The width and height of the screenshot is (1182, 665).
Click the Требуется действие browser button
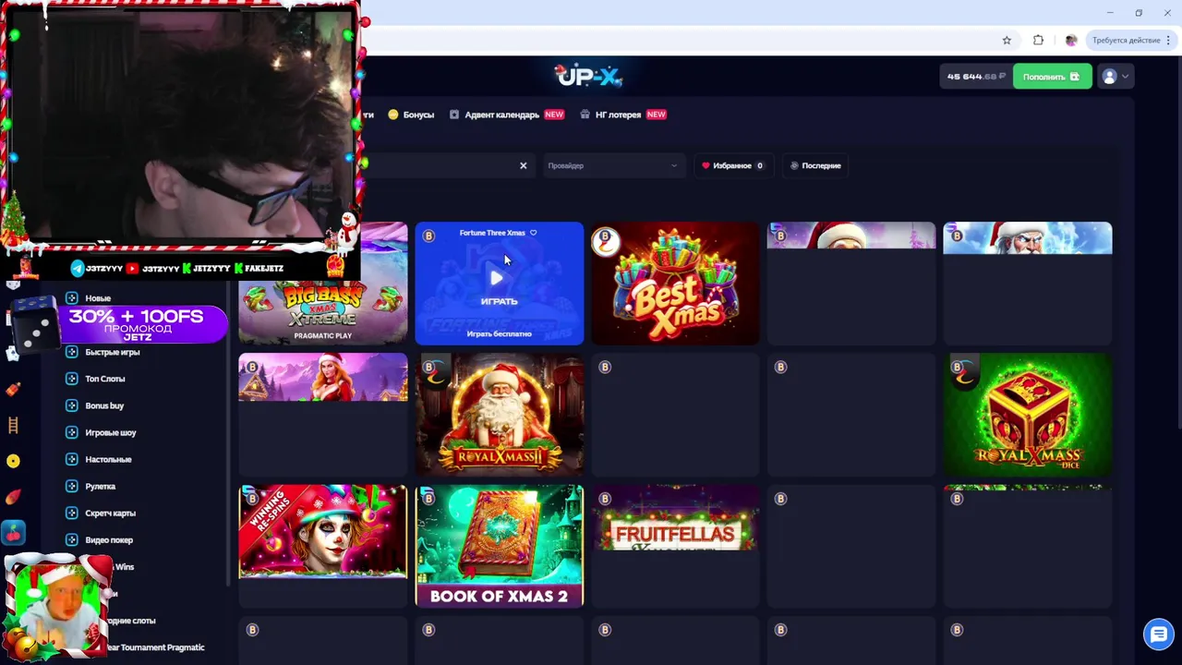(x=1126, y=40)
